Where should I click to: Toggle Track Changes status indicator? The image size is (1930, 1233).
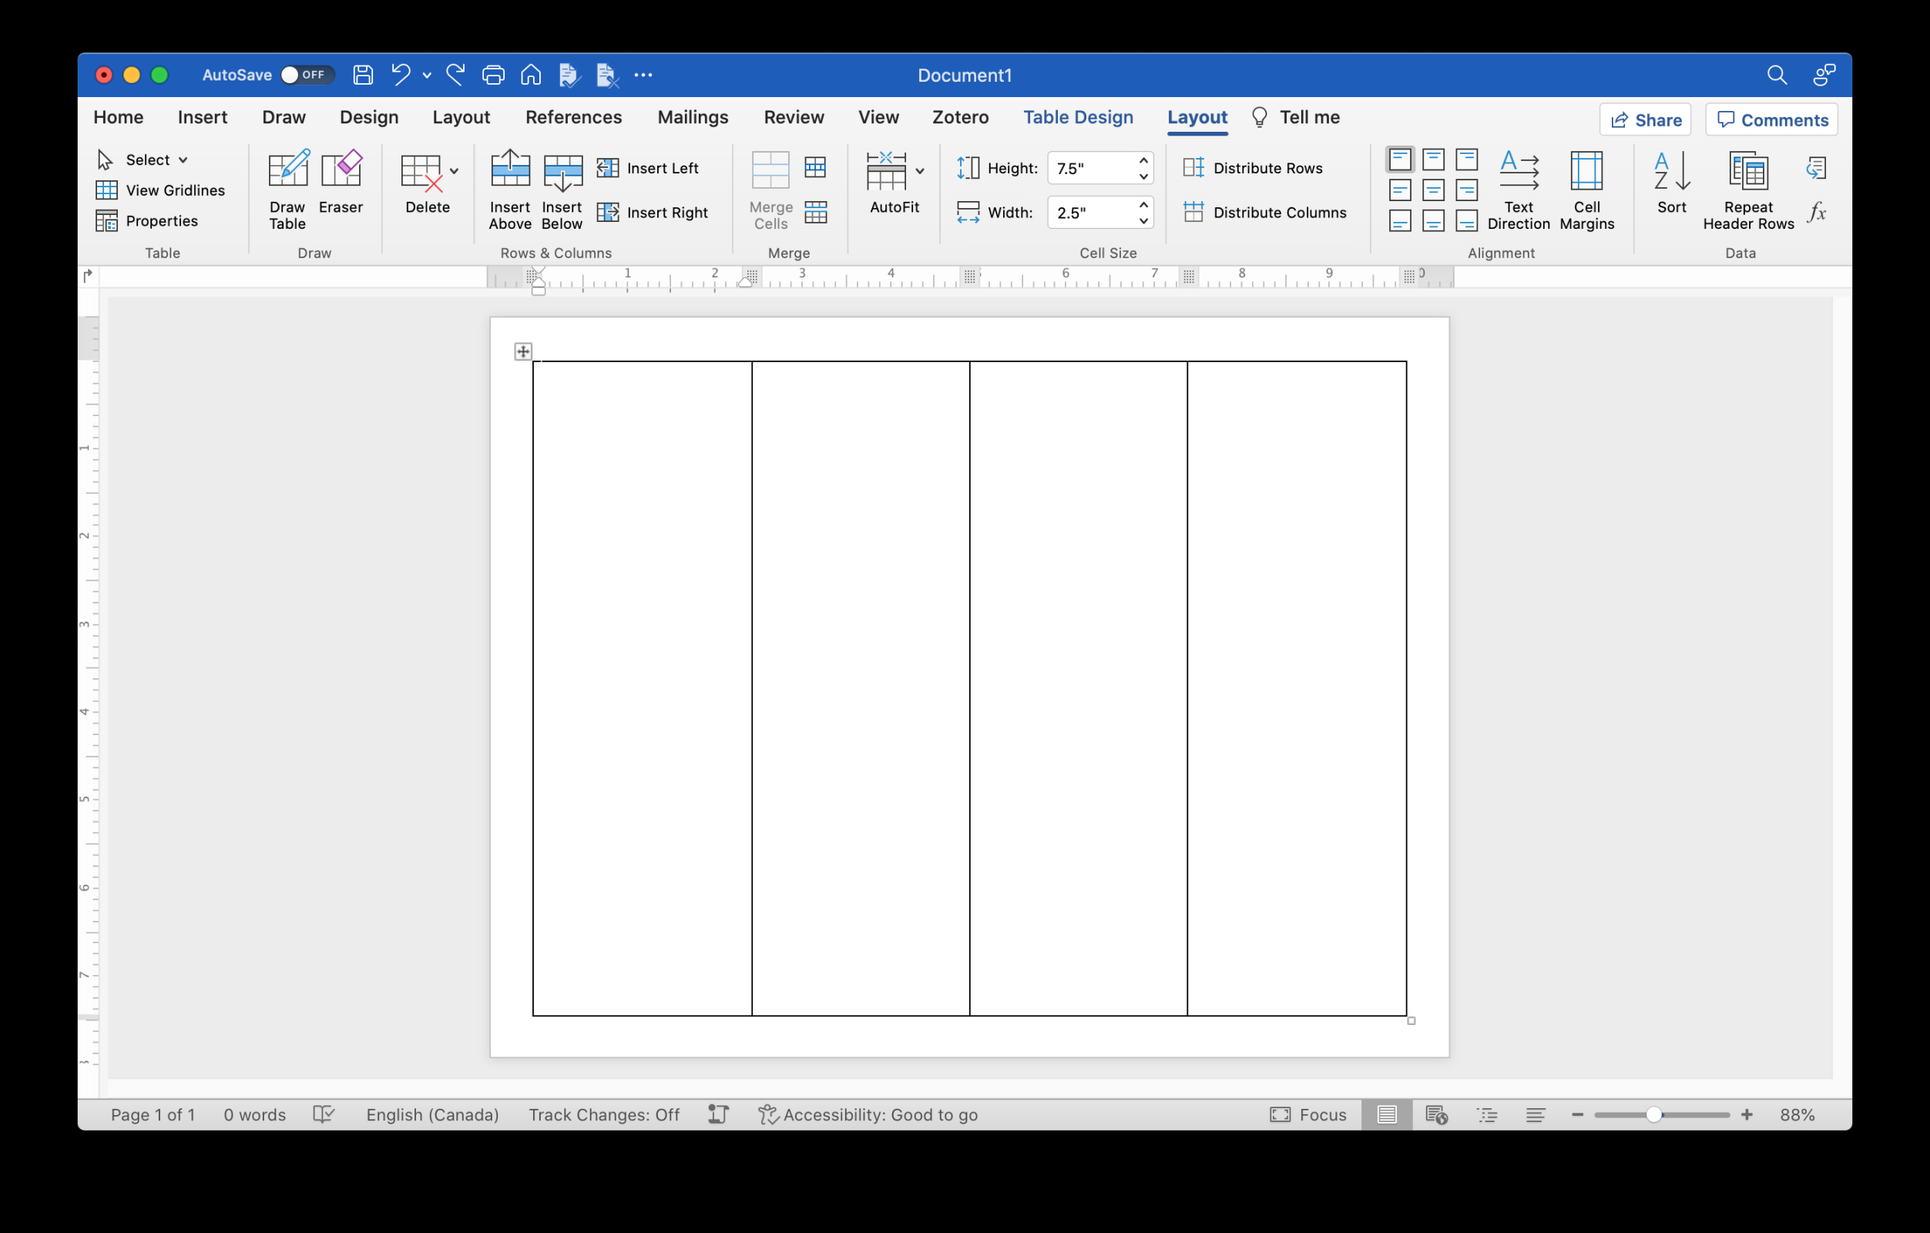click(x=601, y=1115)
